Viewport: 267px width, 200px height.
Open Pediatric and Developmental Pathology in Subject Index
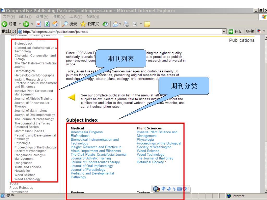92,175
